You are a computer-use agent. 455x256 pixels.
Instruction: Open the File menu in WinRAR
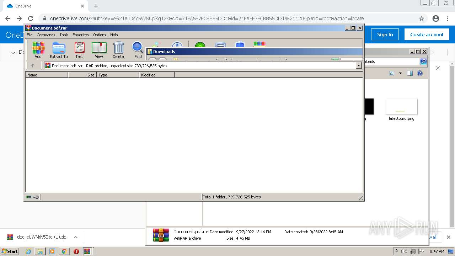click(30, 35)
